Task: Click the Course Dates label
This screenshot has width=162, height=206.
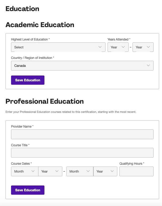Action: [x=21, y=164]
